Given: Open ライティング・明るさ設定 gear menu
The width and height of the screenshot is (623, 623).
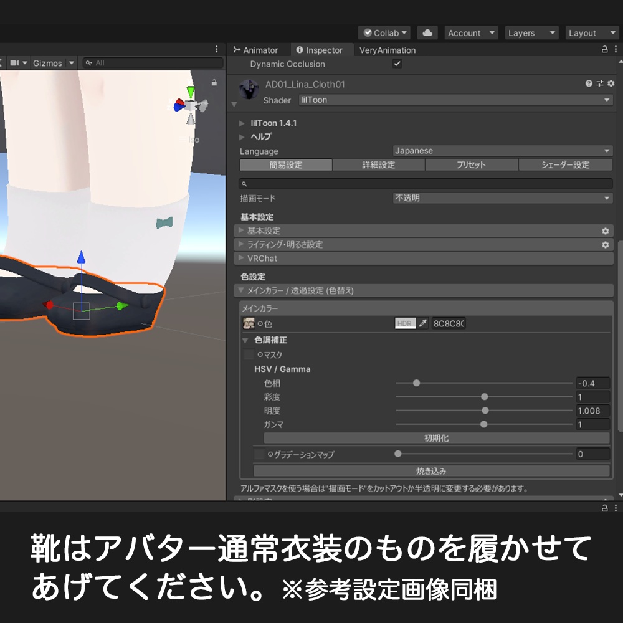Looking at the screenshot, I should [605, 245].
